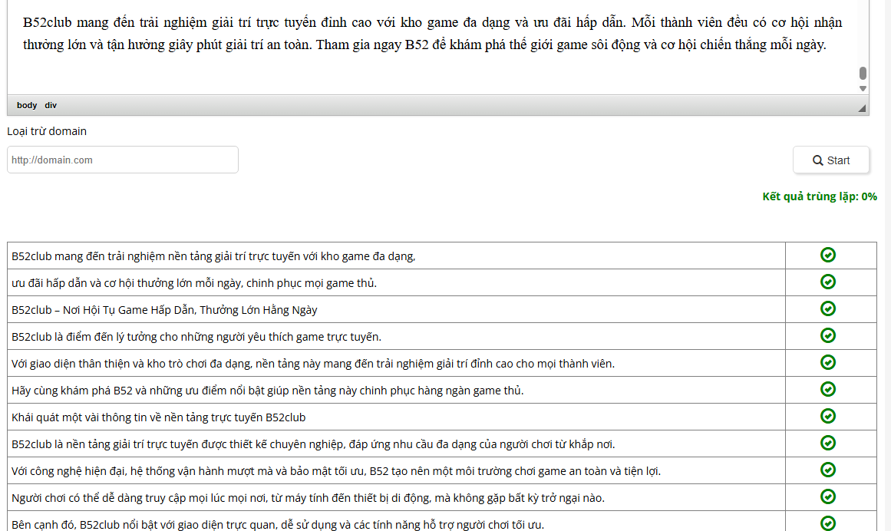This screenshot has height=531, width=891.
Task: Click the Start search button
Action: (x=831, y=160)
